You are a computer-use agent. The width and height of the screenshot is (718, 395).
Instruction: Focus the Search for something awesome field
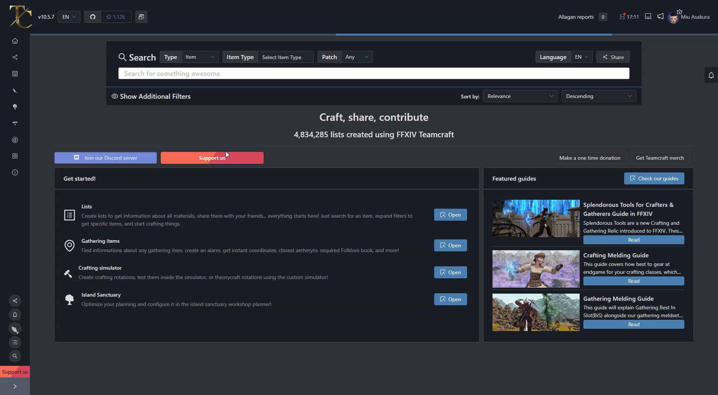click(374, 73)
